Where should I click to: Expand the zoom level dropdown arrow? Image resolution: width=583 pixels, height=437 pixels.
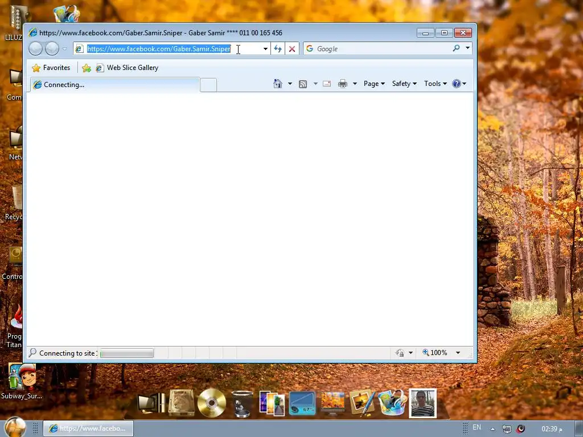(x=458, y=353)
